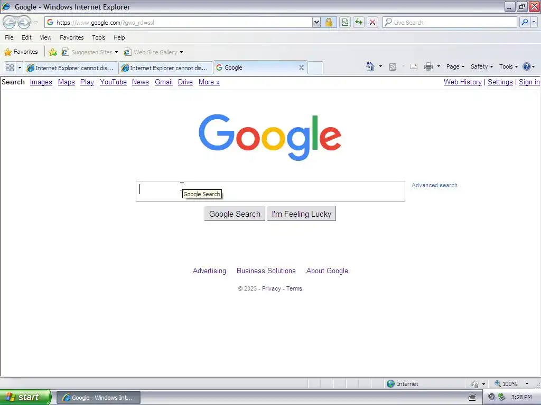The width and height of the screenshot is (541, 405).
Task: Open the View menu
Action: coord(45,37)
